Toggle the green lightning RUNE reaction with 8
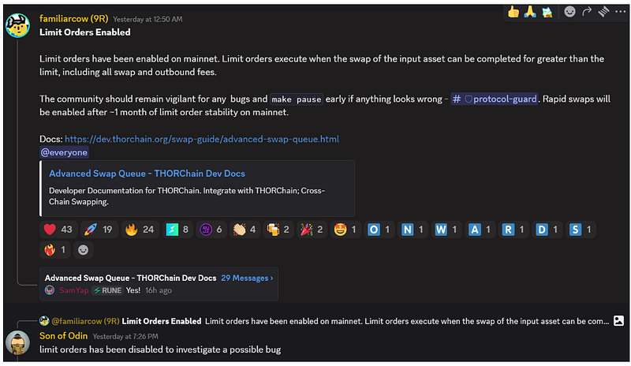This screenshot has height=366, width=631. point(177,230)
